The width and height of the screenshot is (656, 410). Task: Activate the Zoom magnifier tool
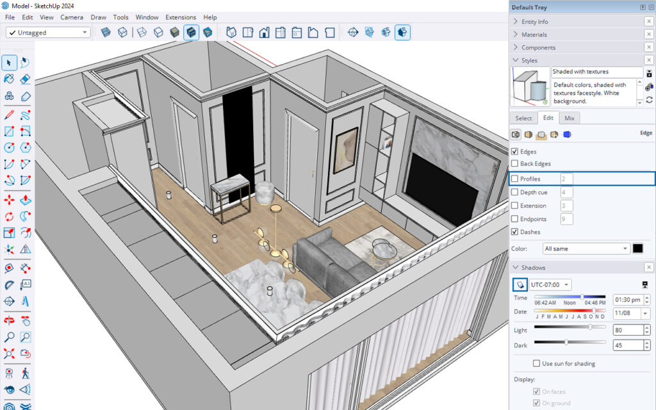9,337
